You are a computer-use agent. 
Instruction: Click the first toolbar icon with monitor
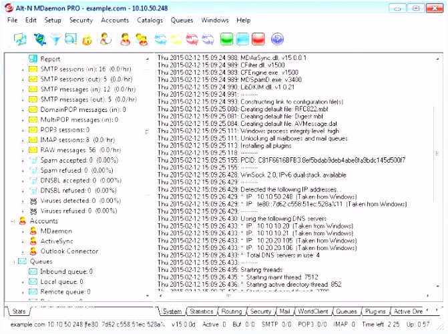[x=20, y=39]
